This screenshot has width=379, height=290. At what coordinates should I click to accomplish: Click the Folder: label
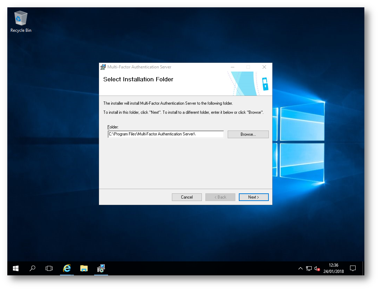point(113,127)
